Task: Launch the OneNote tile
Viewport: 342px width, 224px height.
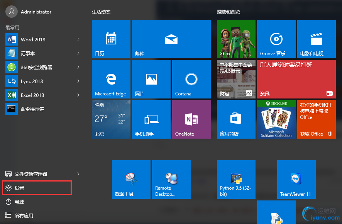Action: 191,119
